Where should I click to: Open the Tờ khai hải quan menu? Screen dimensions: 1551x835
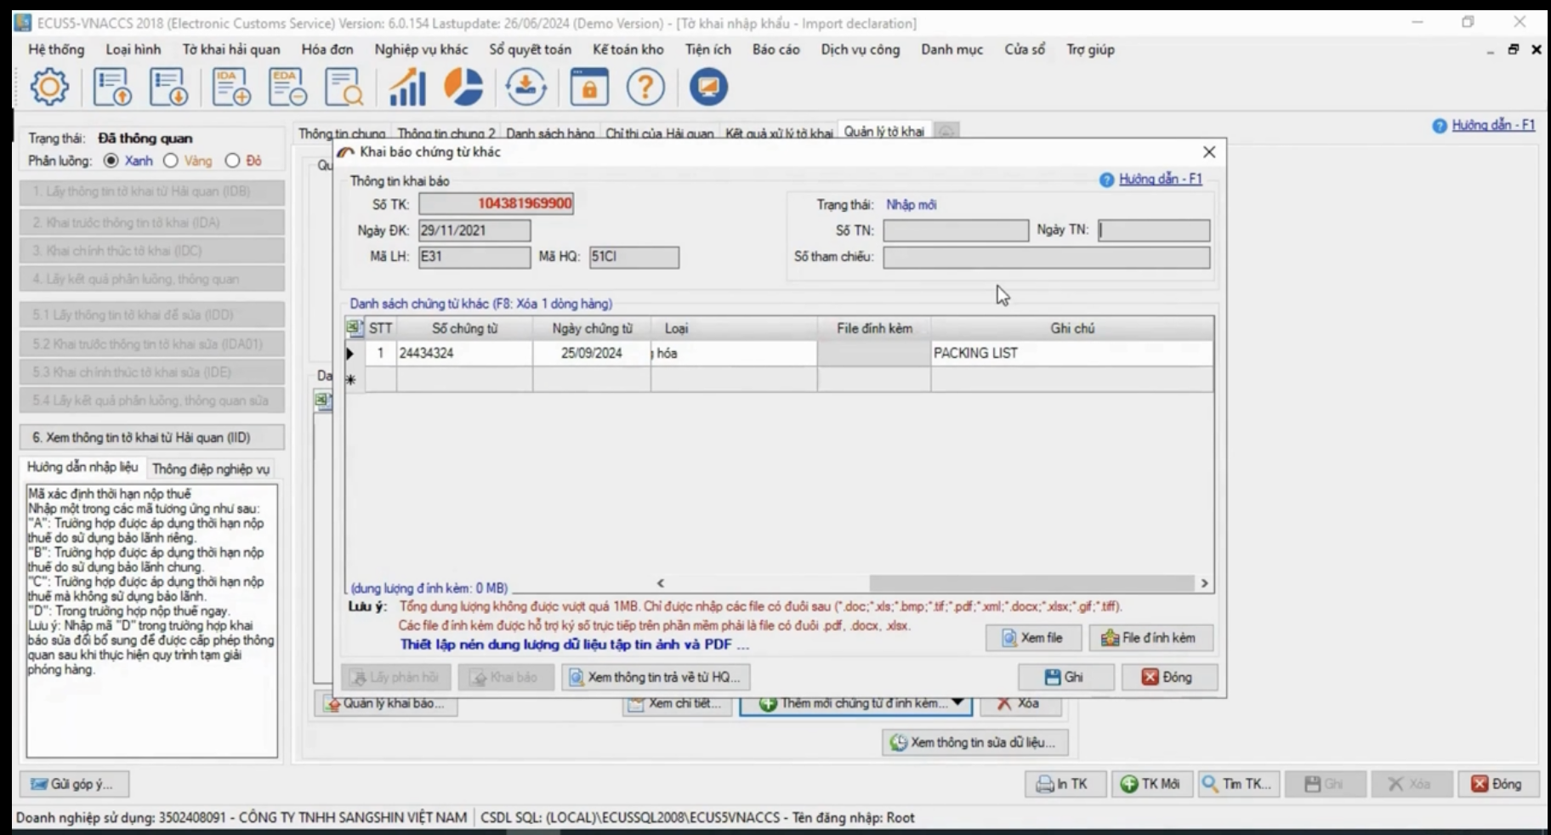tap(230, 49)
